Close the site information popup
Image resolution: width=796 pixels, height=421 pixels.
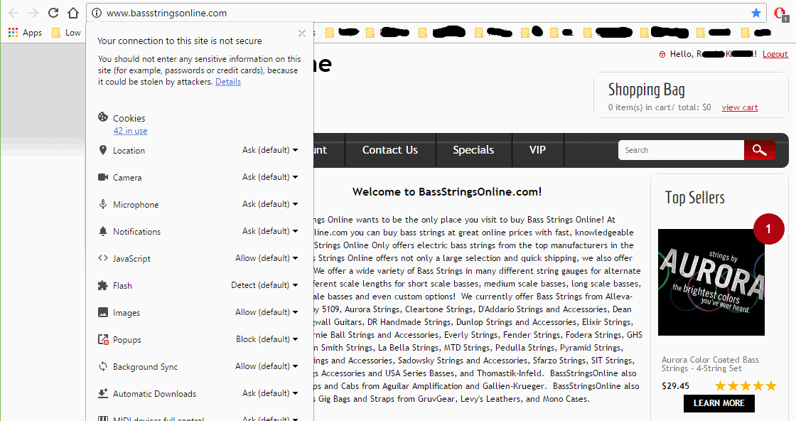point(302,33)
